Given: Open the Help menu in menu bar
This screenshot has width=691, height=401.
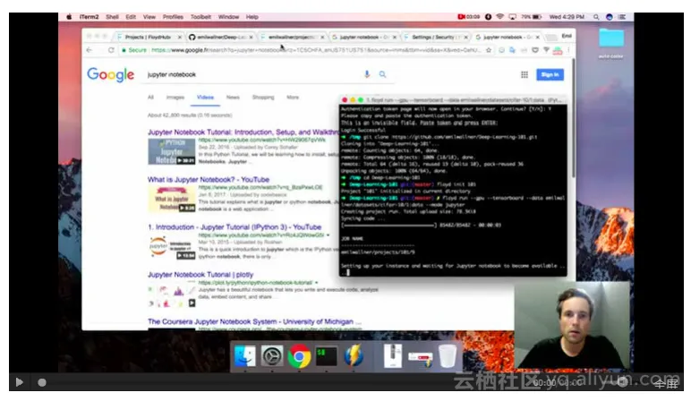Looking at the screenshot, I should pos(252,17).
